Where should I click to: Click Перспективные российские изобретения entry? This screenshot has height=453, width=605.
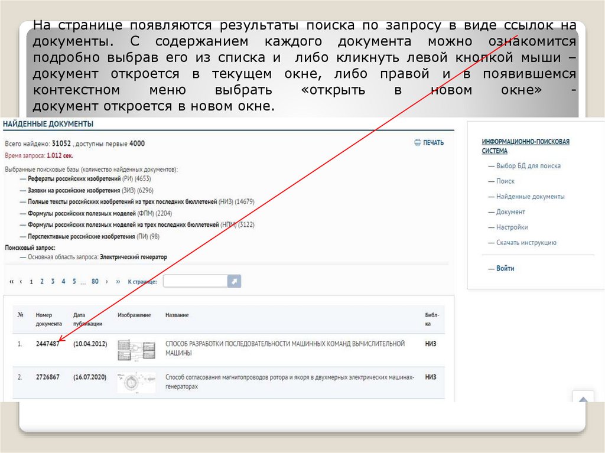93,236
